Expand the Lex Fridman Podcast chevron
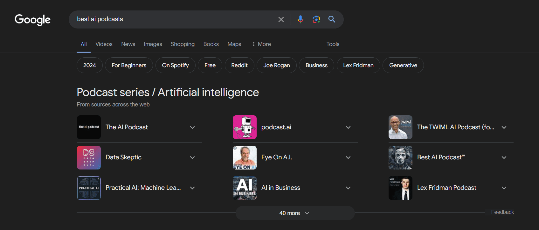The height and width of the screenshot is (230, 539). tap(504, 188)
